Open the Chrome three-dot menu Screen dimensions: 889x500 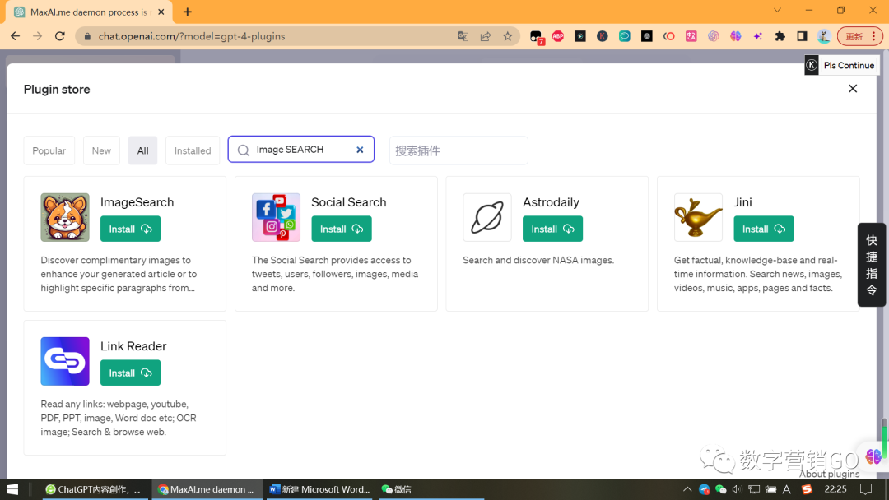[x=873, y=36]
